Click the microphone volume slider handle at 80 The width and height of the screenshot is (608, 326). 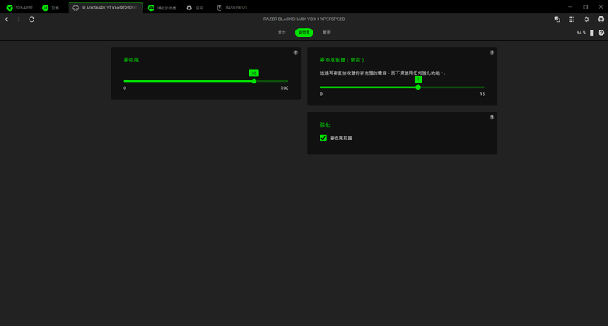253,81
